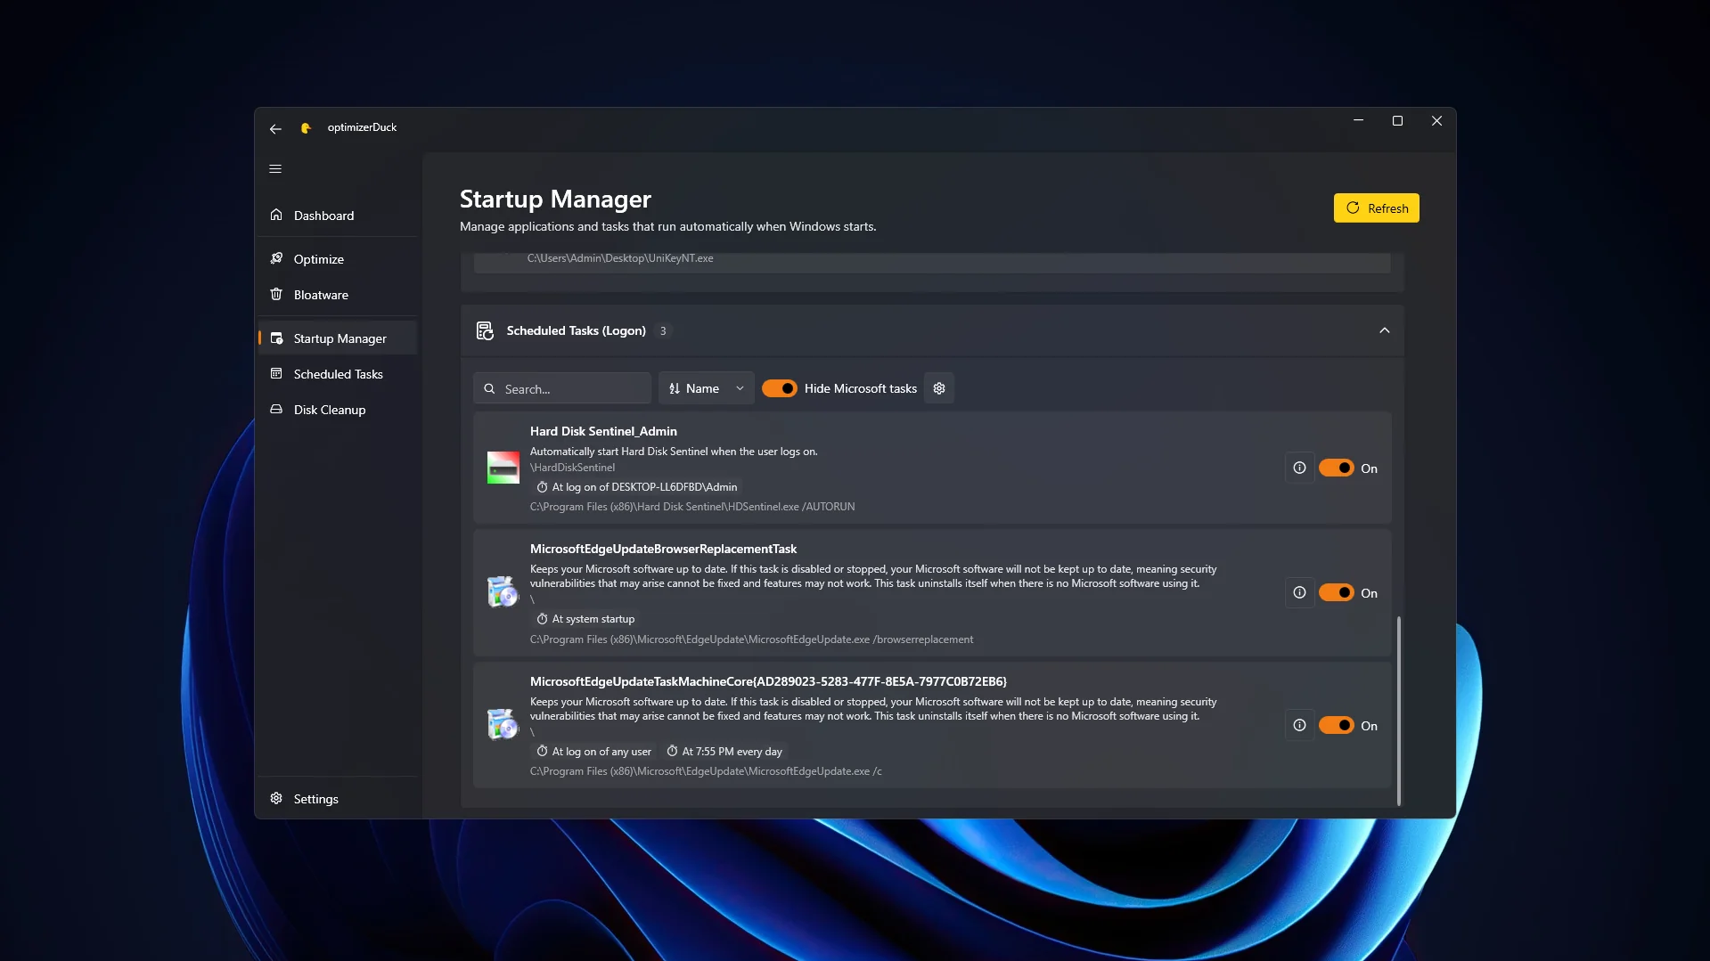
Task: Click the 'At log on of any user' tag
Action: pos(593,752)
